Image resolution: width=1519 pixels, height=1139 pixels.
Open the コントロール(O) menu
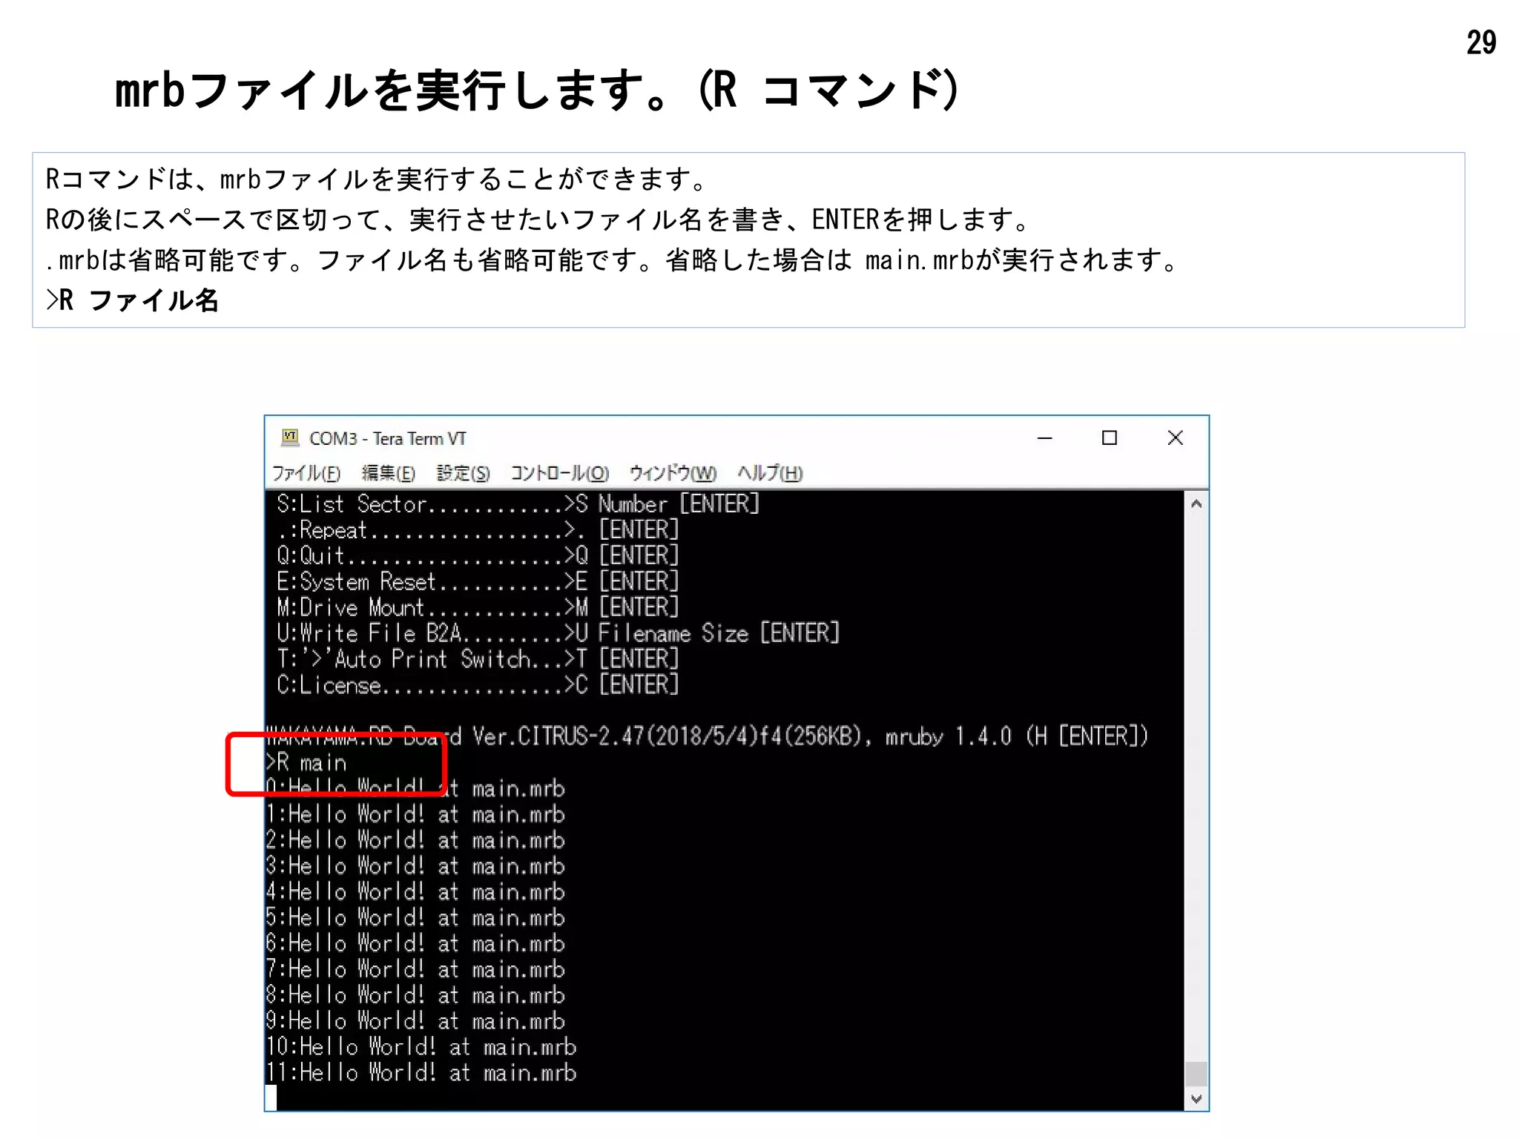(560, 473)
